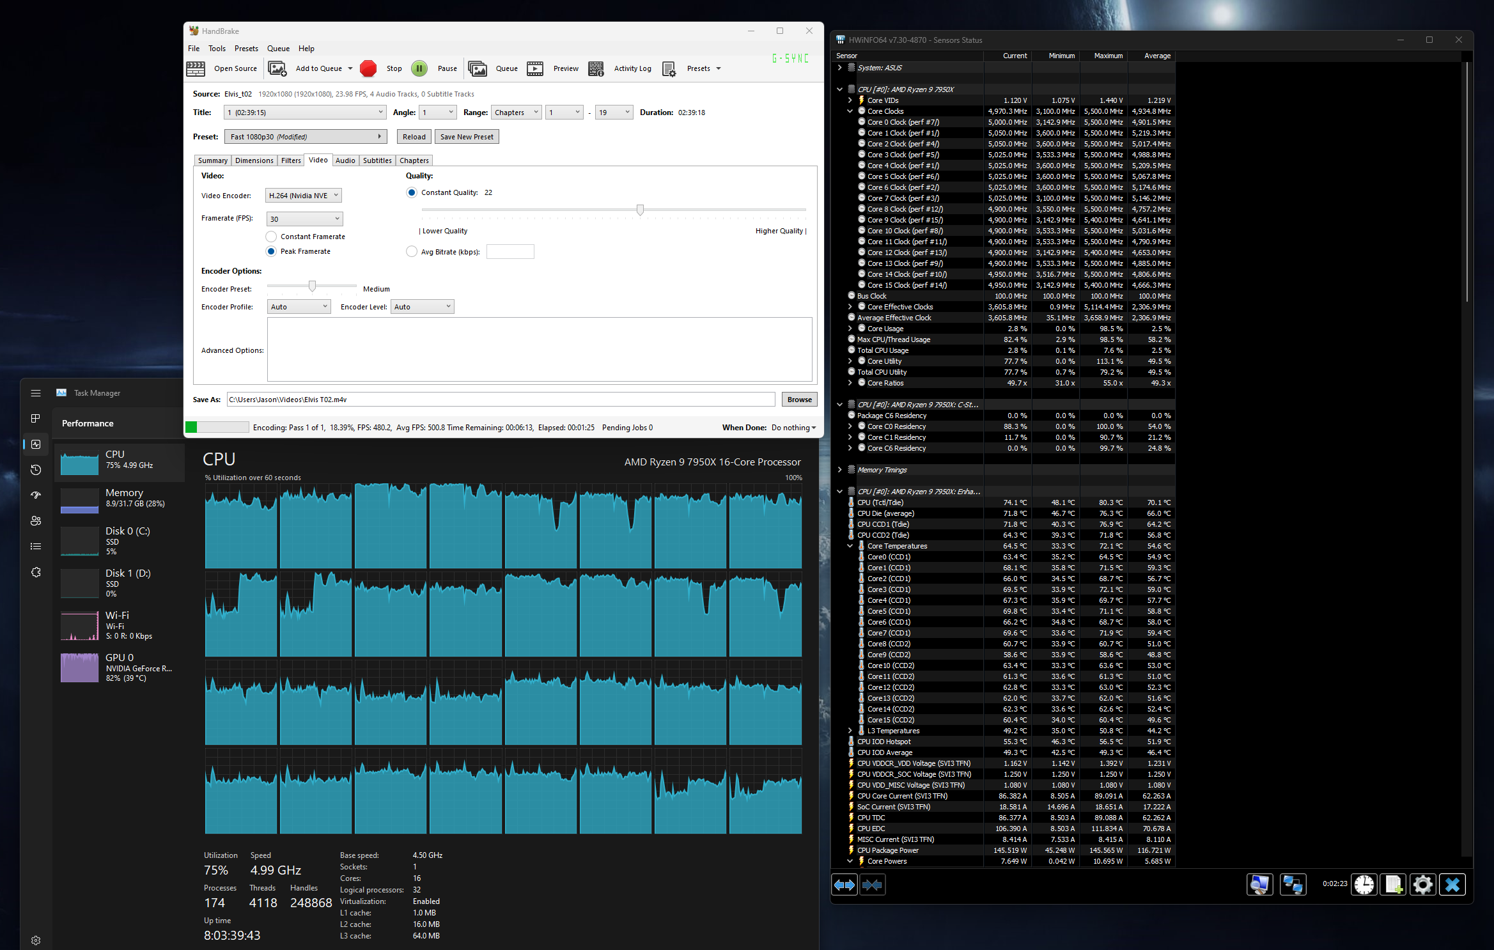Screen dimensions: 1494x950
Task: Expand Core VIDs row in HWiNFO
Action: point(850,100)
